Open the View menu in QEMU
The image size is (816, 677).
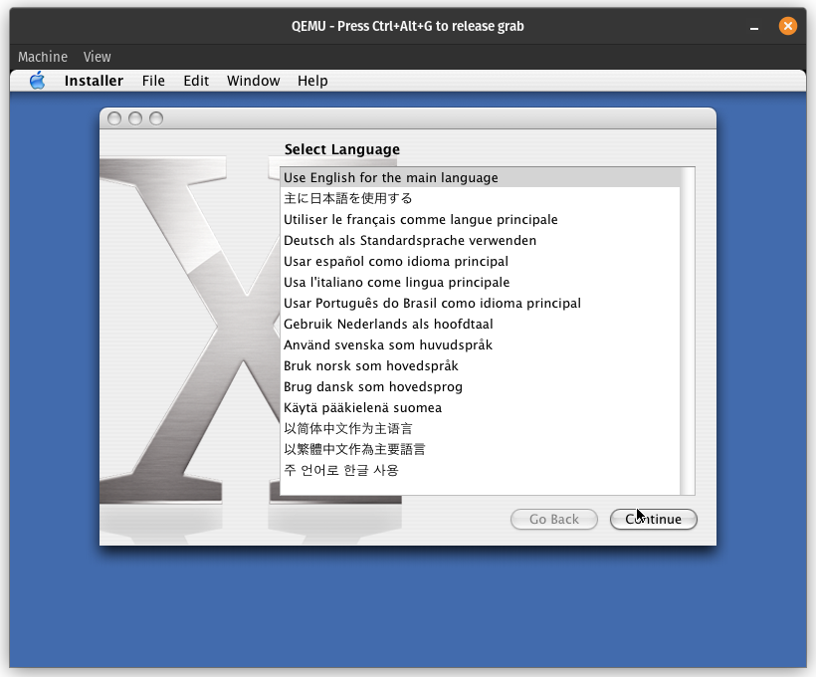point(97,57)
